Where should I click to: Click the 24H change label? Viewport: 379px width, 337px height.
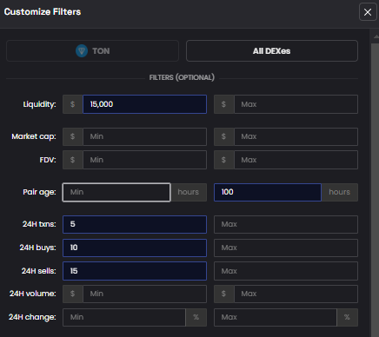pos(32,317)
